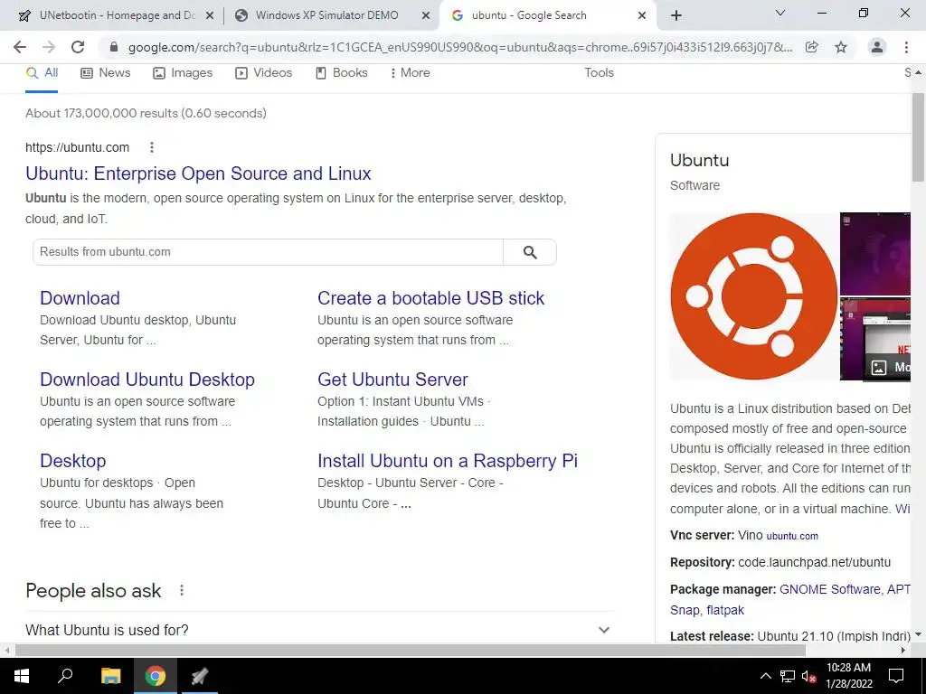Open the Snap package manager link

point(685,610)
